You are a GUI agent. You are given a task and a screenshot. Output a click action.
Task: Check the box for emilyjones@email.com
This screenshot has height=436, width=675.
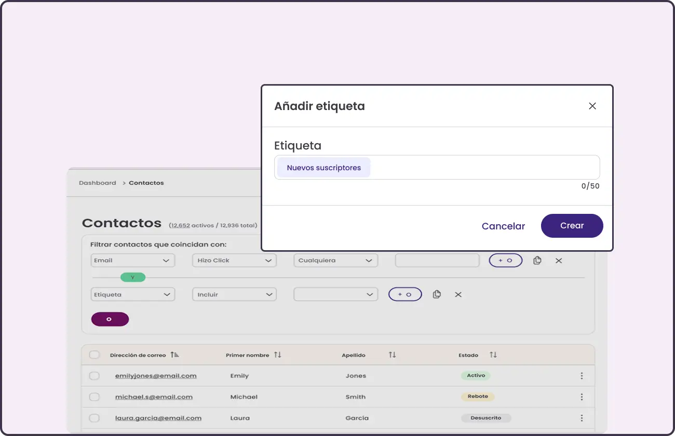[x=94, y=376]
